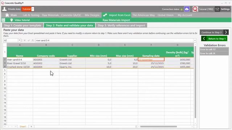Click the Import from Excel link icon
Screen dimensions: 232x130
(105, 15)
